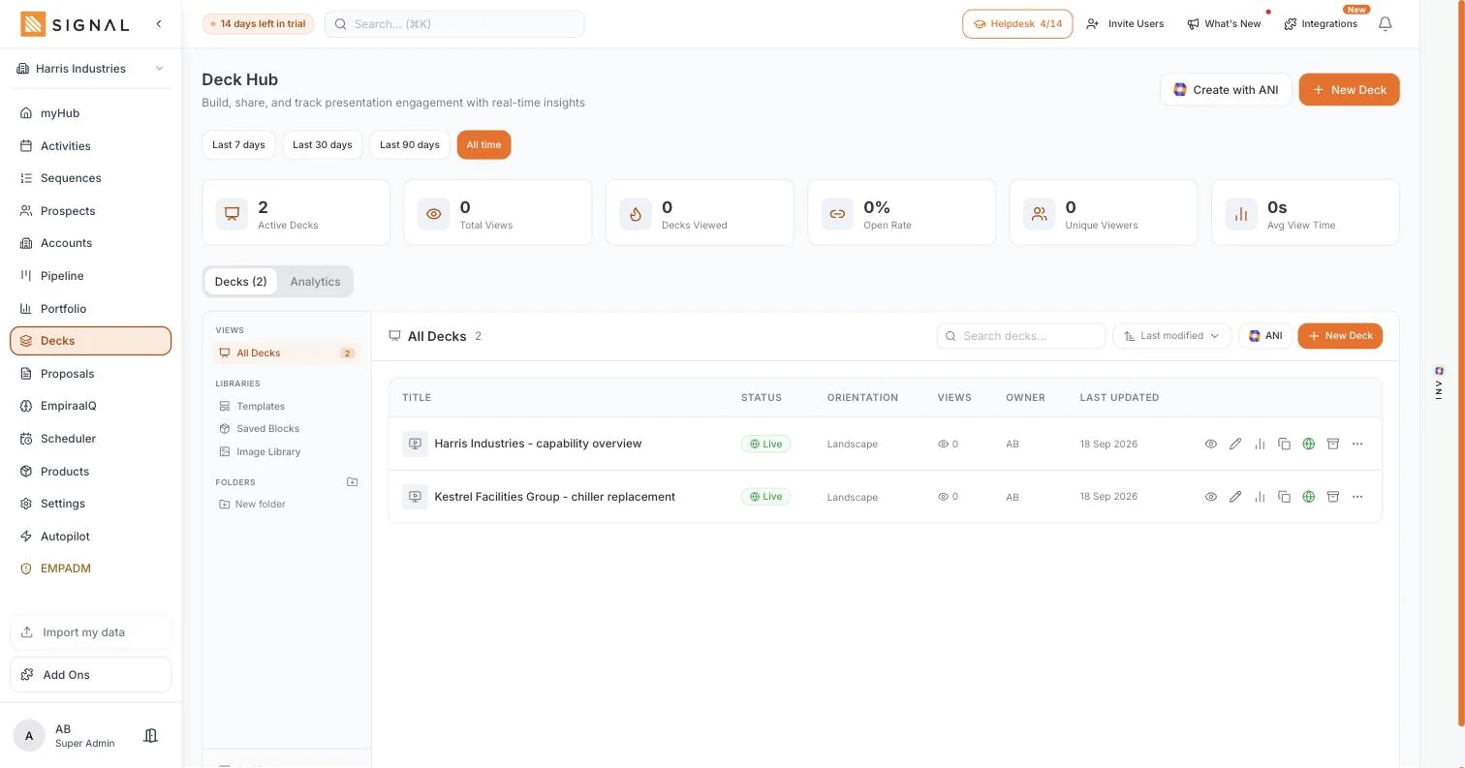Click the Harris Industries deck thumbnail icon
The width and height of the screenshot is (1465, 768).
tap(415, 444)
